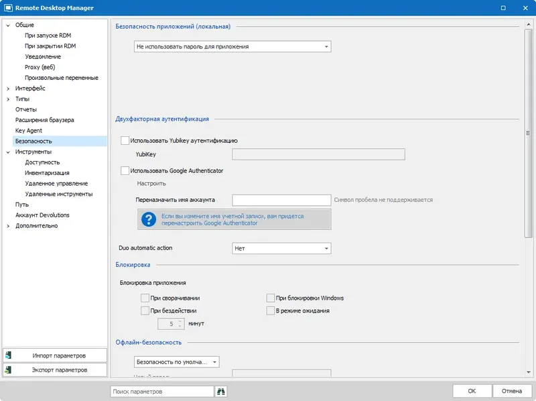The height and width of the screenshot is (401, 536).
Task: Check При блокировки Windows option
Action: (269, 298)
